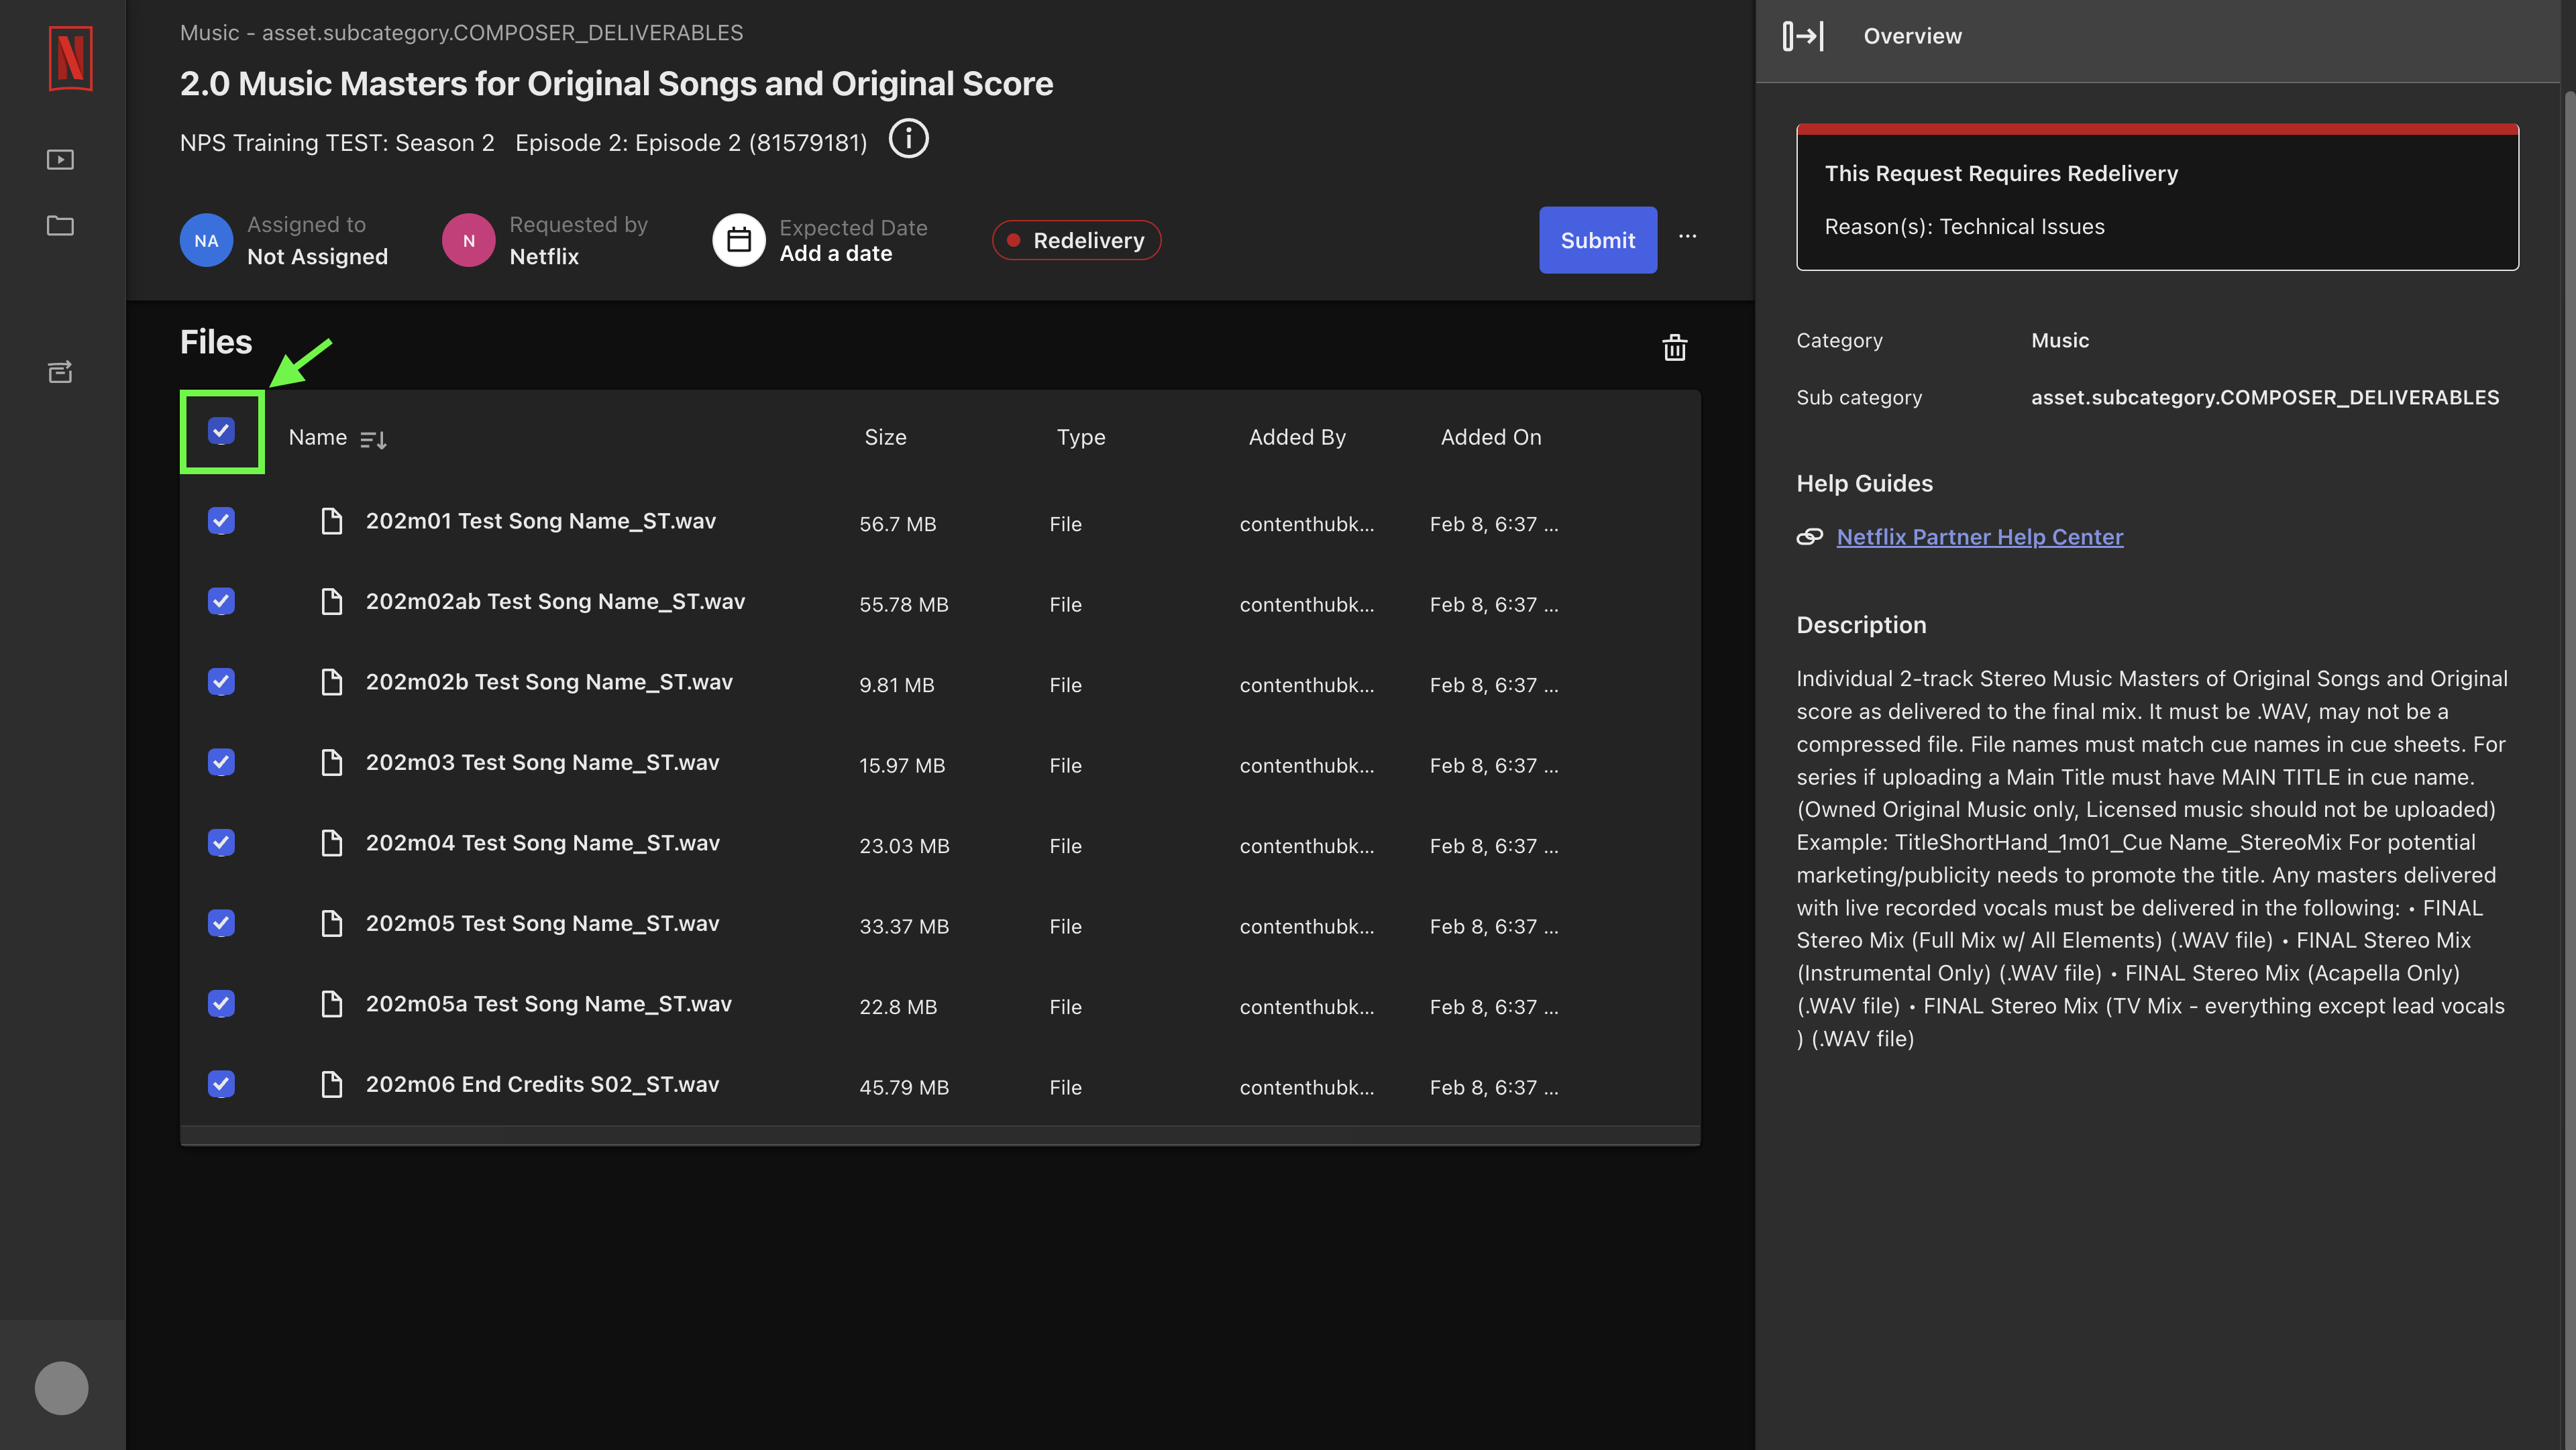Click file icon for 202m03 Test Song Name_ST.wav
This screenshot has width=2576, height=1450.
pyautogui.click(x=331, y=762)
